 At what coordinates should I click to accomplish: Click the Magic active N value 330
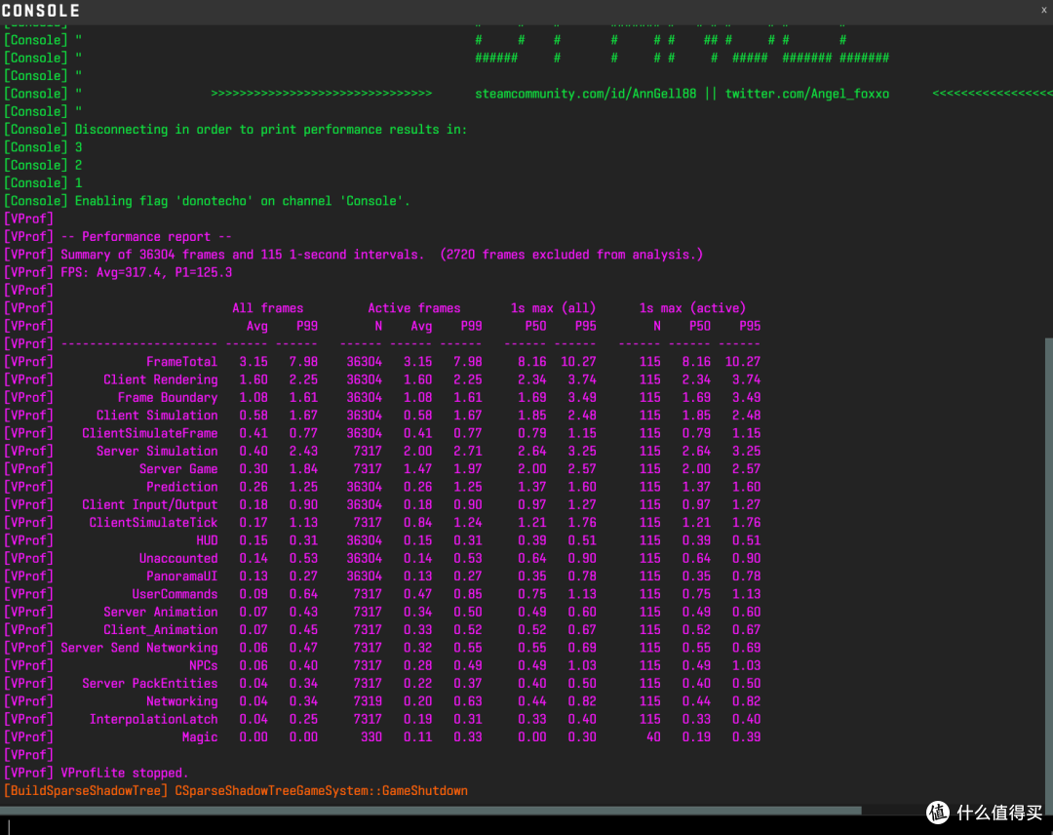(371, 736)
